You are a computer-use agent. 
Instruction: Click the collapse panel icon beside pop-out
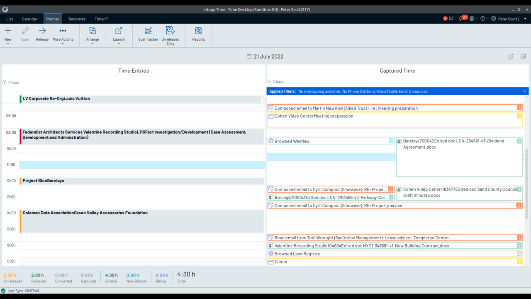pos(523,56)
